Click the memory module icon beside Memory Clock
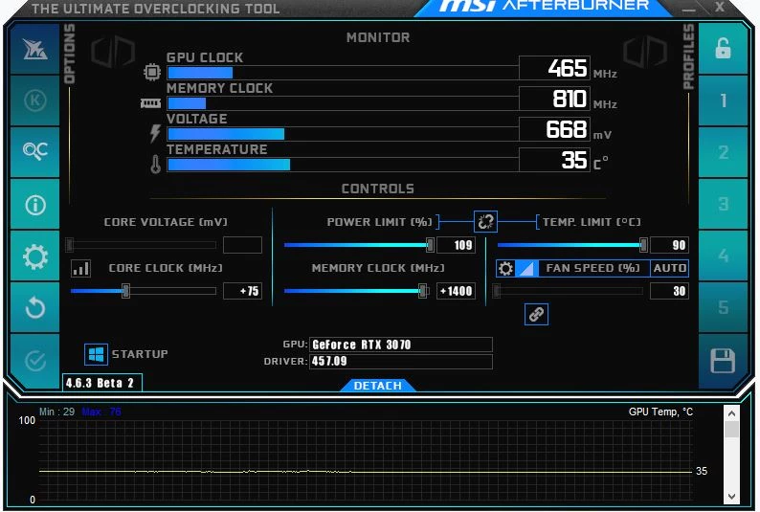760x512 pixels. [150, 103]
